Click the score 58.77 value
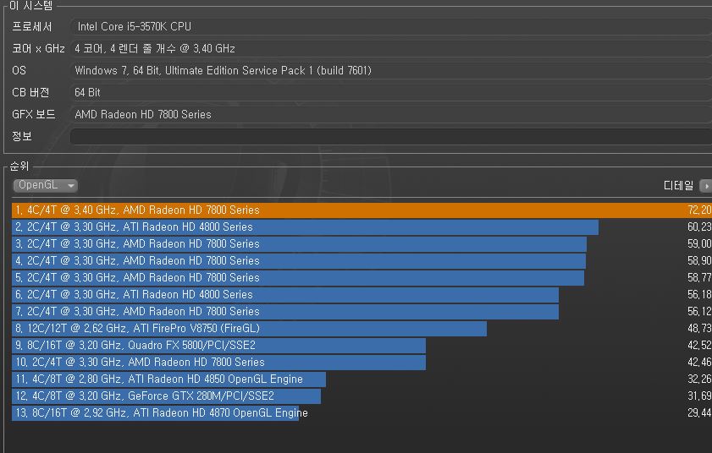Screen dimensions: 712x453 tap(700, 277)
